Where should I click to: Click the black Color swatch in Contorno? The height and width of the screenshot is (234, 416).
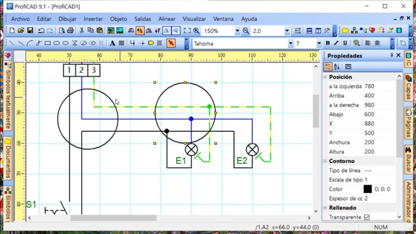pyautogui.click(x=367, y=189)
